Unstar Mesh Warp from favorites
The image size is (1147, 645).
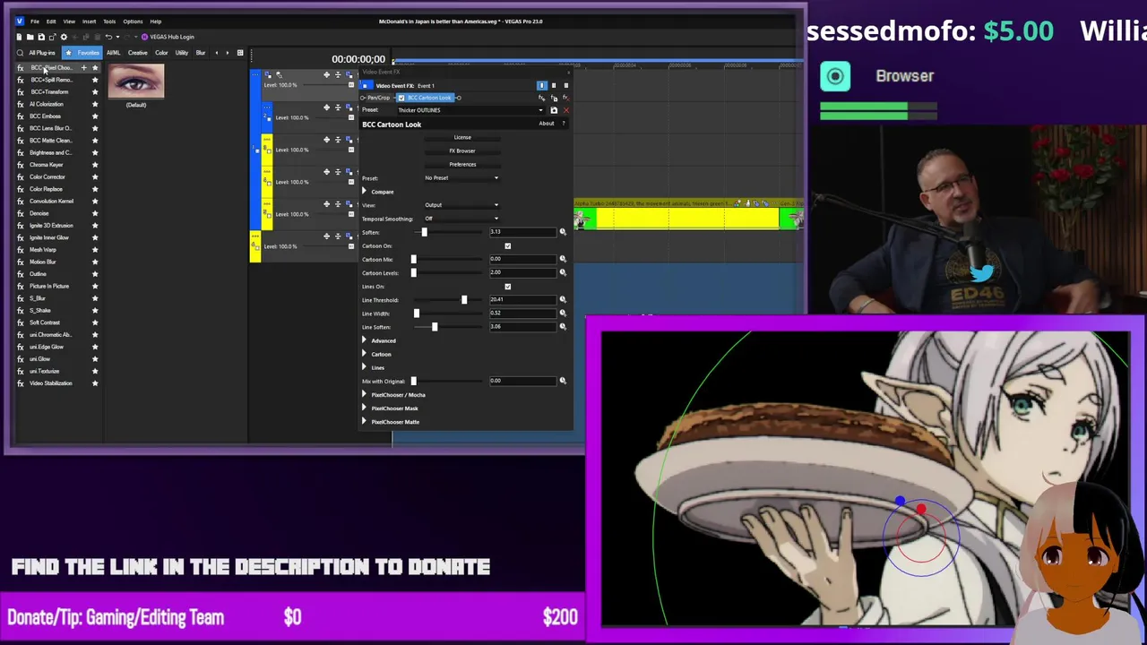tap(95, 249)
